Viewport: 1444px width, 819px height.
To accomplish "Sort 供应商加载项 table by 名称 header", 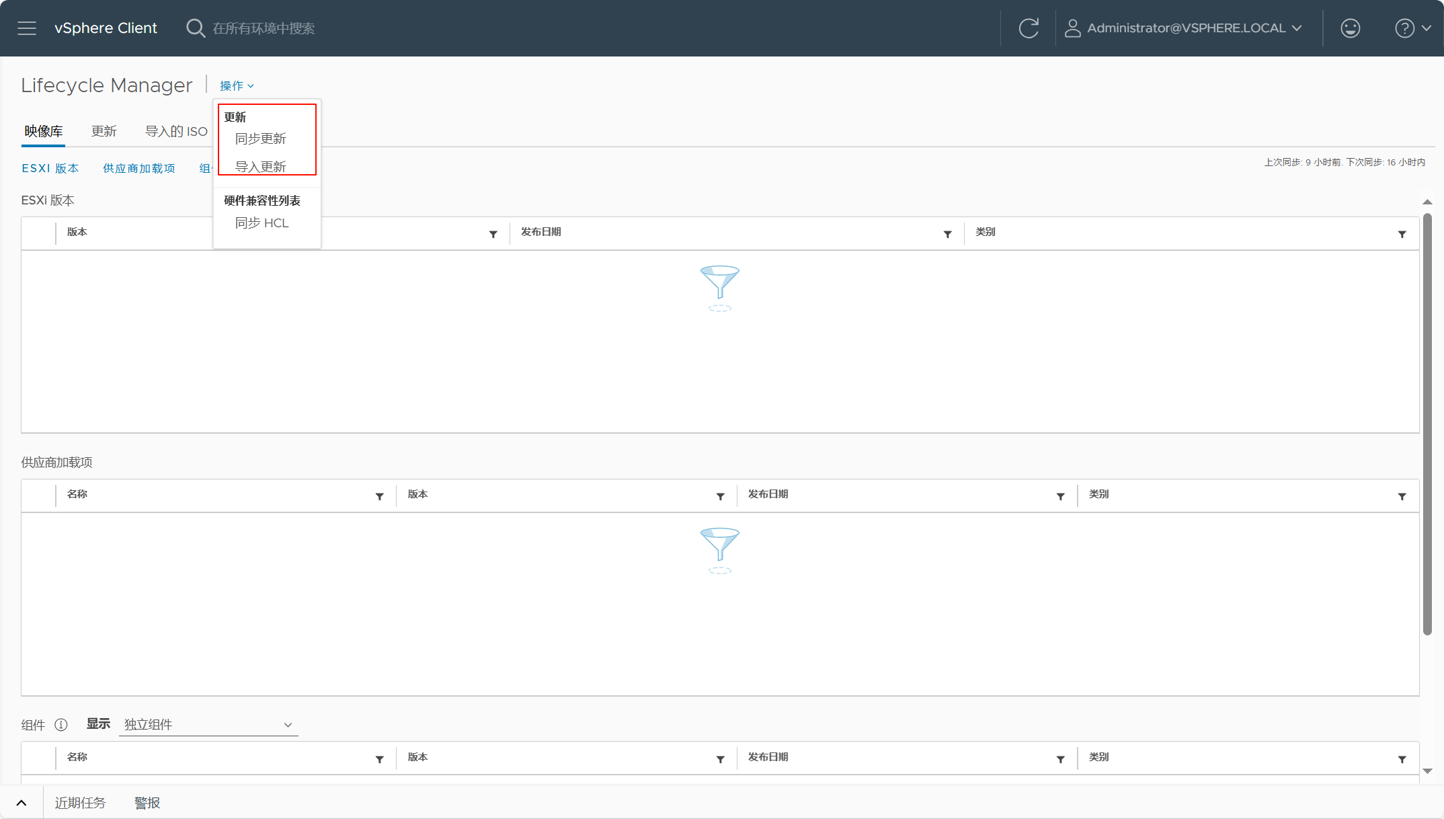I will point(77,494).
